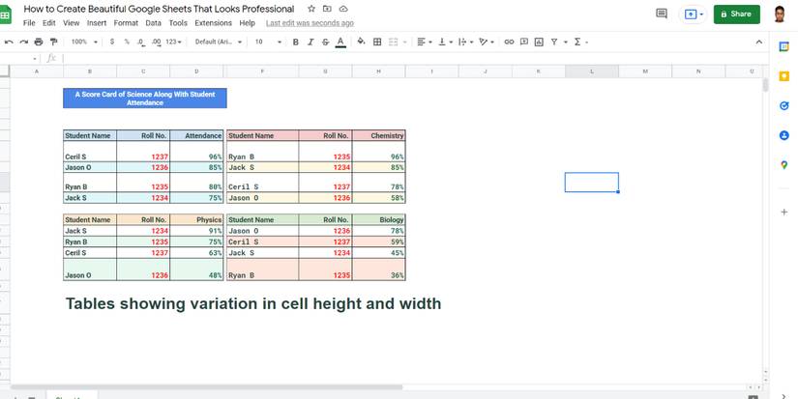The image size is (798, 399).
Task: Increase decimal places
Action: (157, 42)
